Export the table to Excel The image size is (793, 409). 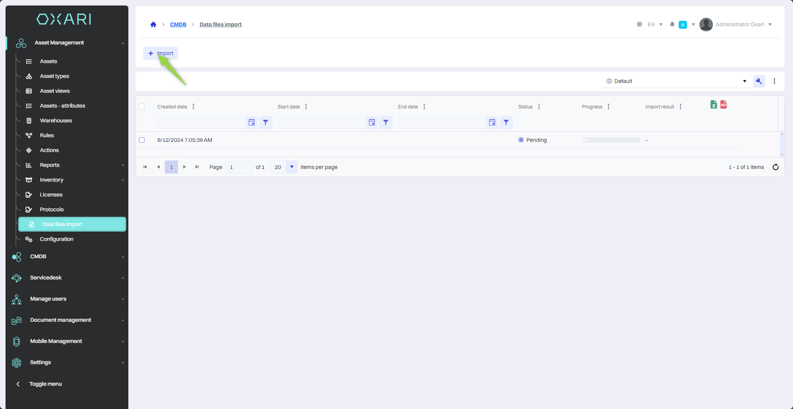pos(714,105)
